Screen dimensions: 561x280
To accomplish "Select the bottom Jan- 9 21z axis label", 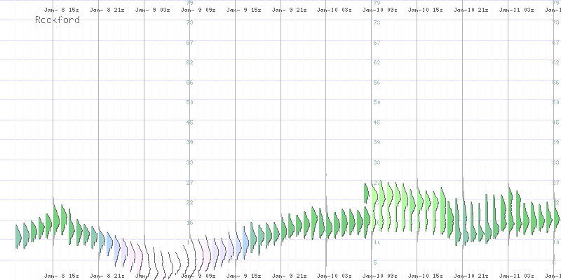I will click(x=289, y=276).
